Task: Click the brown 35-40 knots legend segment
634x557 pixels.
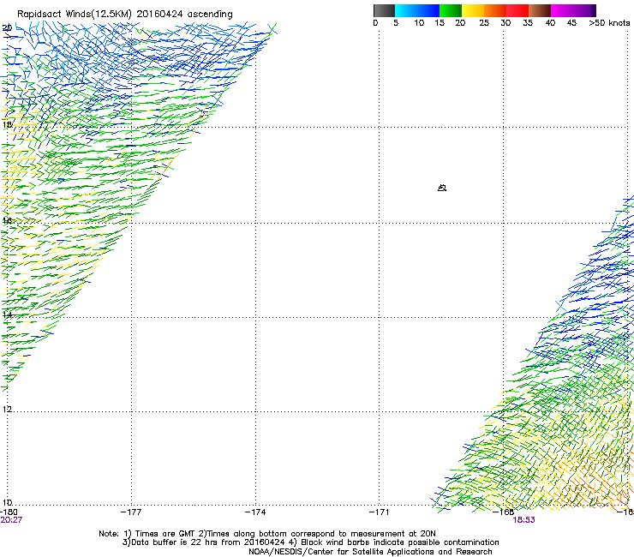Action: [540, 10]
